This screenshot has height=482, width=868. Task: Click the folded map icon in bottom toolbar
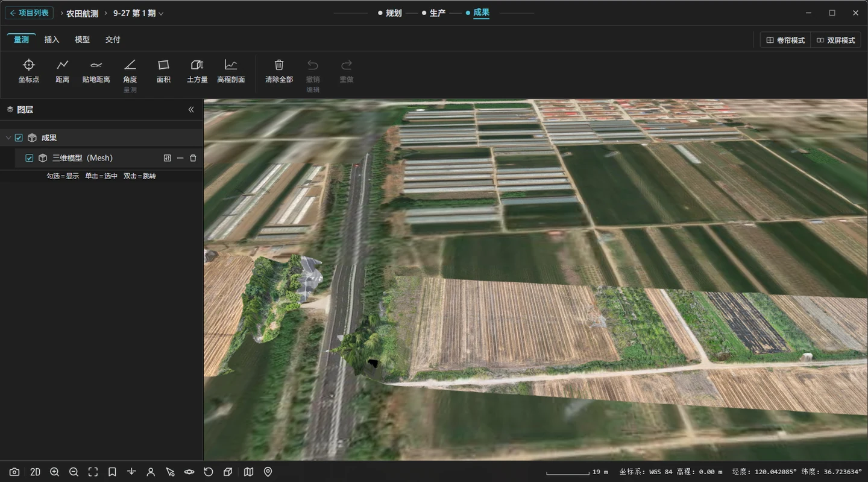[248, 472]
